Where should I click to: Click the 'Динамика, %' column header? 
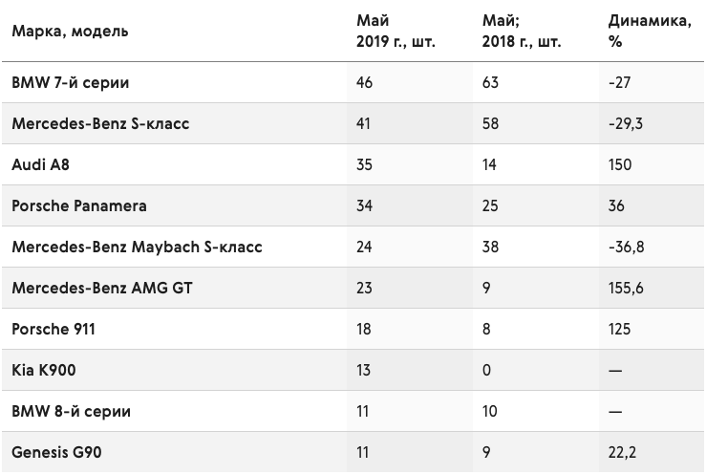click(x=650, y=32)
